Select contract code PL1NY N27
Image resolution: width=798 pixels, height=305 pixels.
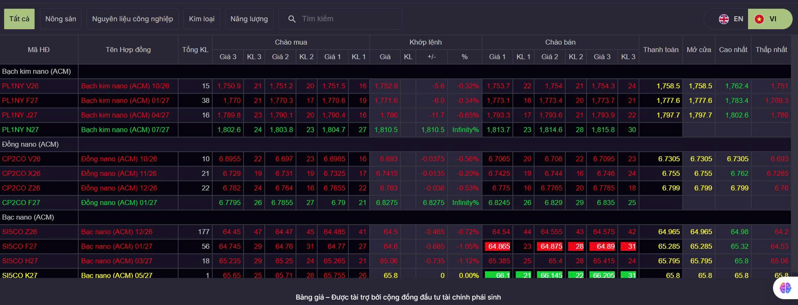tap(20, 130)
